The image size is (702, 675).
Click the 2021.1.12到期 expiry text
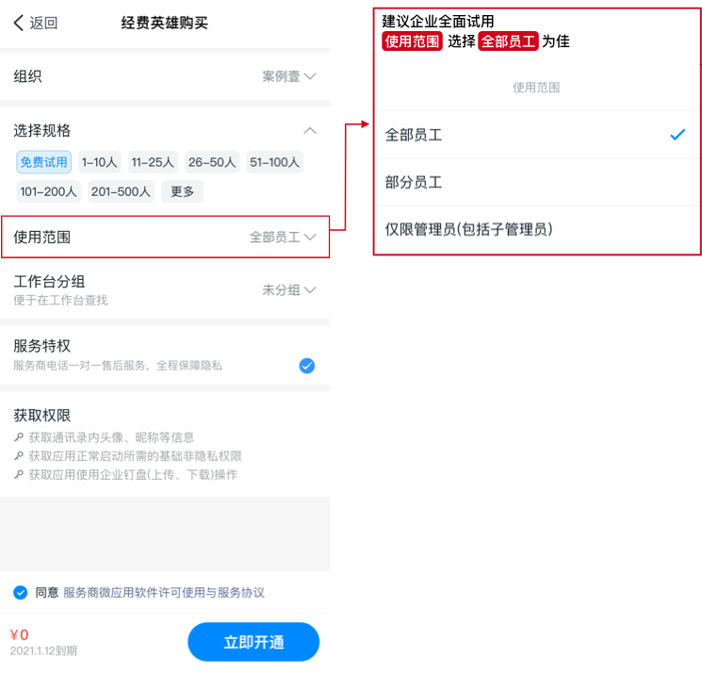point(43,650)
